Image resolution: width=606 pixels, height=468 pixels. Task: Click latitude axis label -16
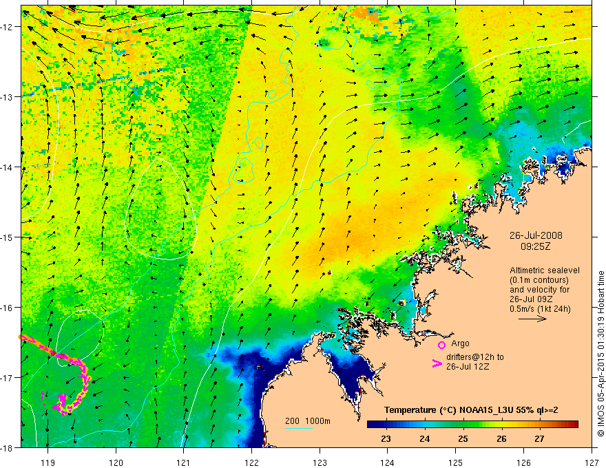[8, 308]
